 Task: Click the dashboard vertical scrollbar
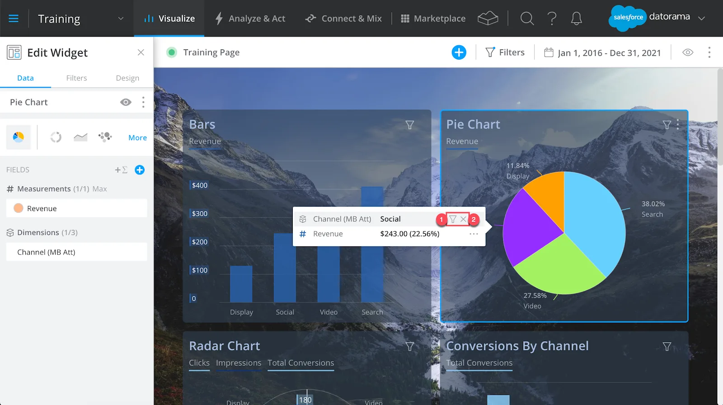pyautogui.click(x=720, y=118)
